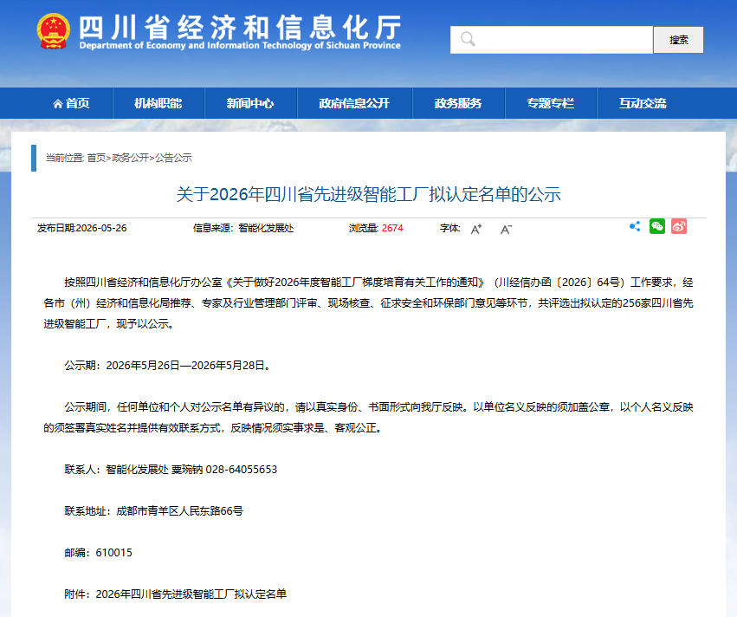Image resolution: width=737 pixels, height=617 pixels.
Task: Open the 政务服务 menu
Action: coord(458,103)
